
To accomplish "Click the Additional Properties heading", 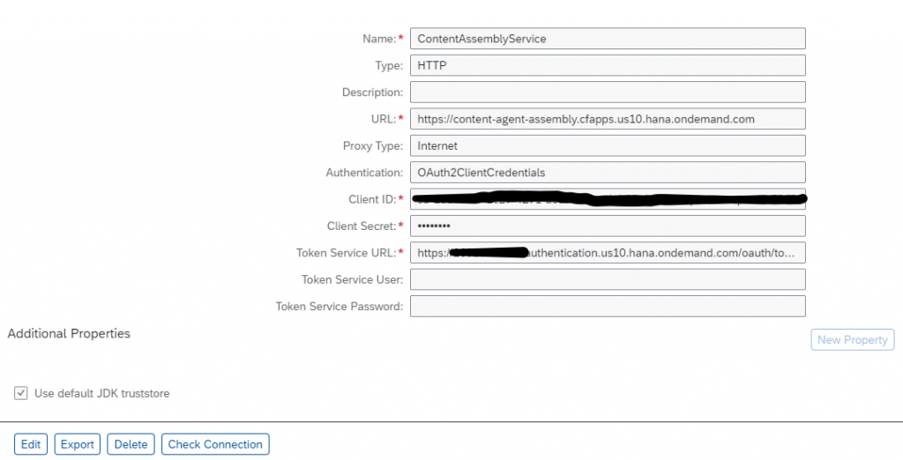I will pyautogui.click(x=69, y=333).
